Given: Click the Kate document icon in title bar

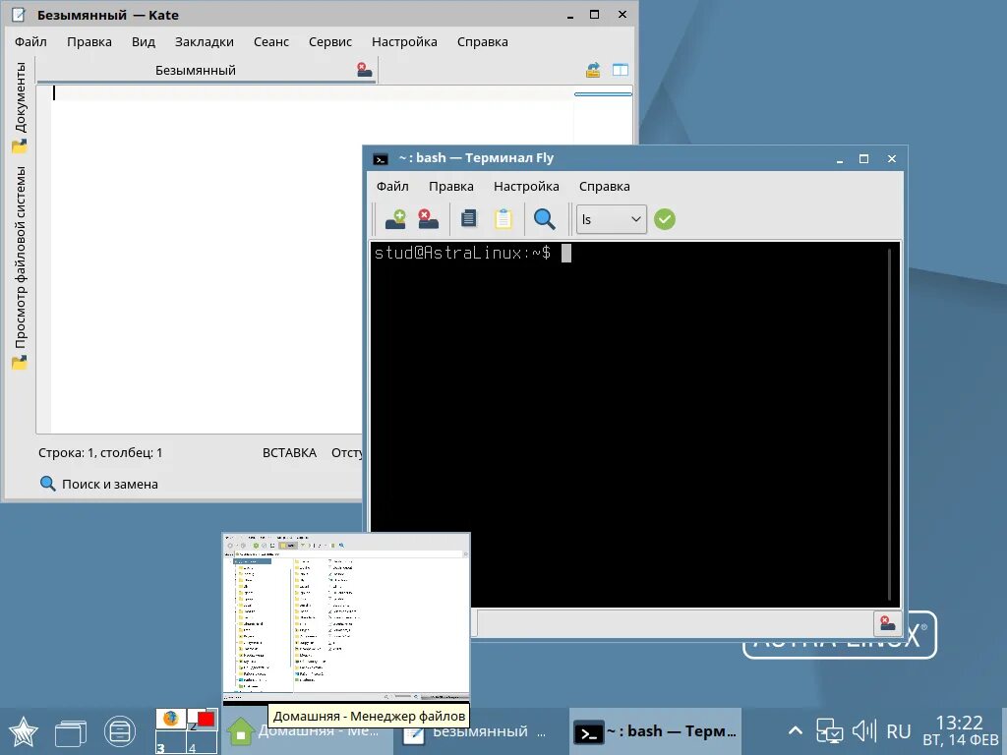Looking at the screenshot, I should [x=19, y=15].
